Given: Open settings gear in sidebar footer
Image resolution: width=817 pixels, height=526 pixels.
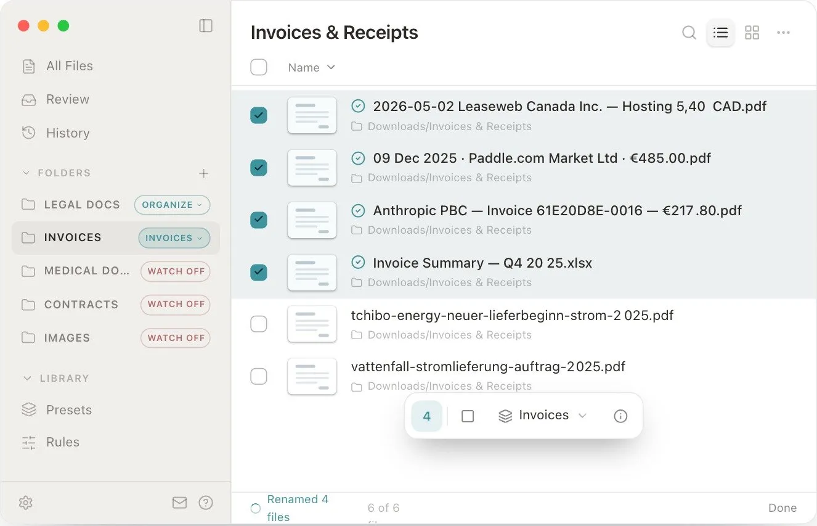Looking at the screenshot, I should point(25,503).
